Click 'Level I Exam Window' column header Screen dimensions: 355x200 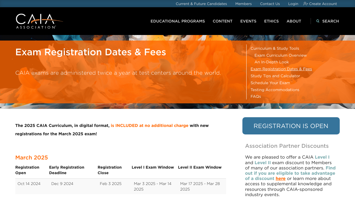(153, 167)
